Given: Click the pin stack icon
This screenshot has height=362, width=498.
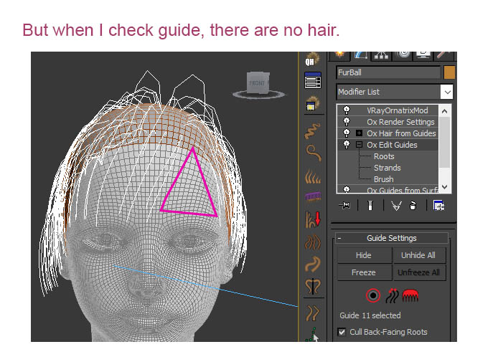Looking at the screenshot, I should (x=345, y=206).
